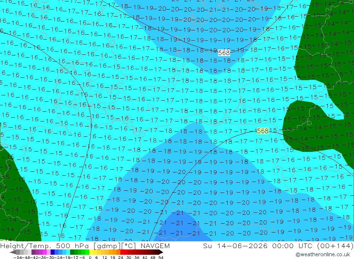The height and width of the screenshot is (259, 354).
Task: Click the '[°C]' unit label
Action: coord(129,246)
